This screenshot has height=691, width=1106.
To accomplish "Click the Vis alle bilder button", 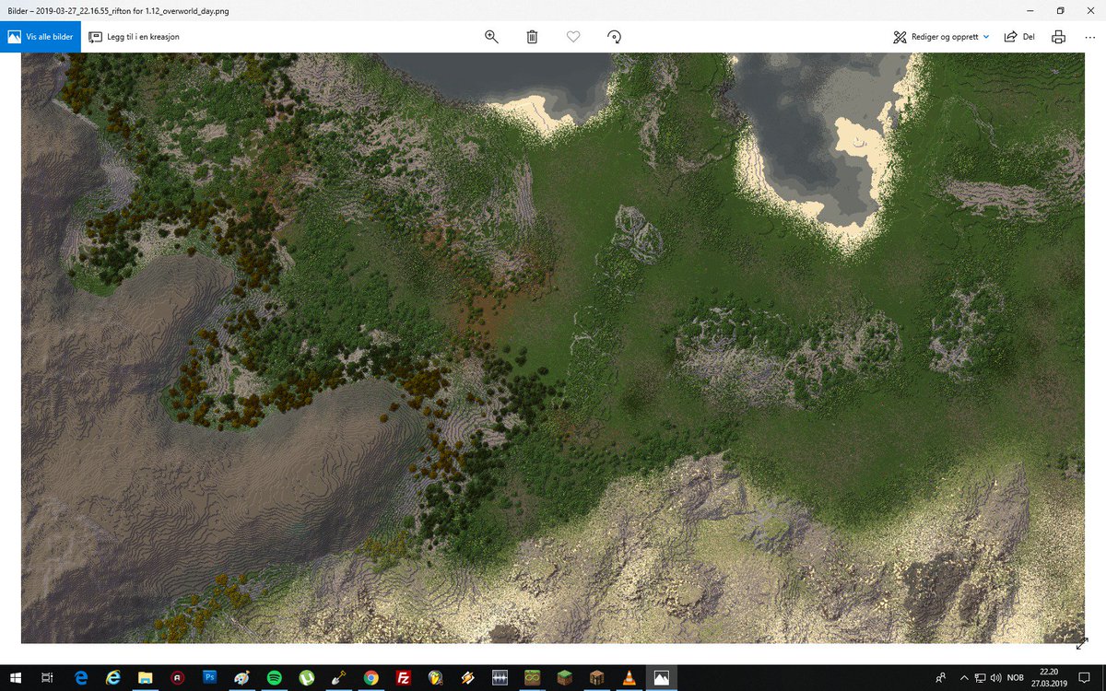I will point(40,37).
